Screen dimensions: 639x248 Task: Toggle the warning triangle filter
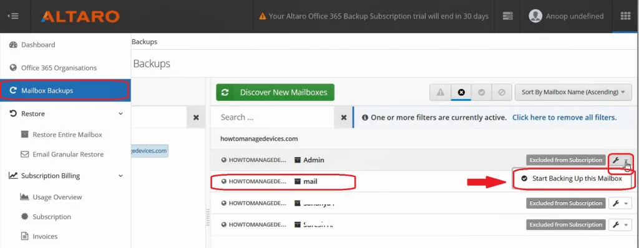click(x=440, y=92)
